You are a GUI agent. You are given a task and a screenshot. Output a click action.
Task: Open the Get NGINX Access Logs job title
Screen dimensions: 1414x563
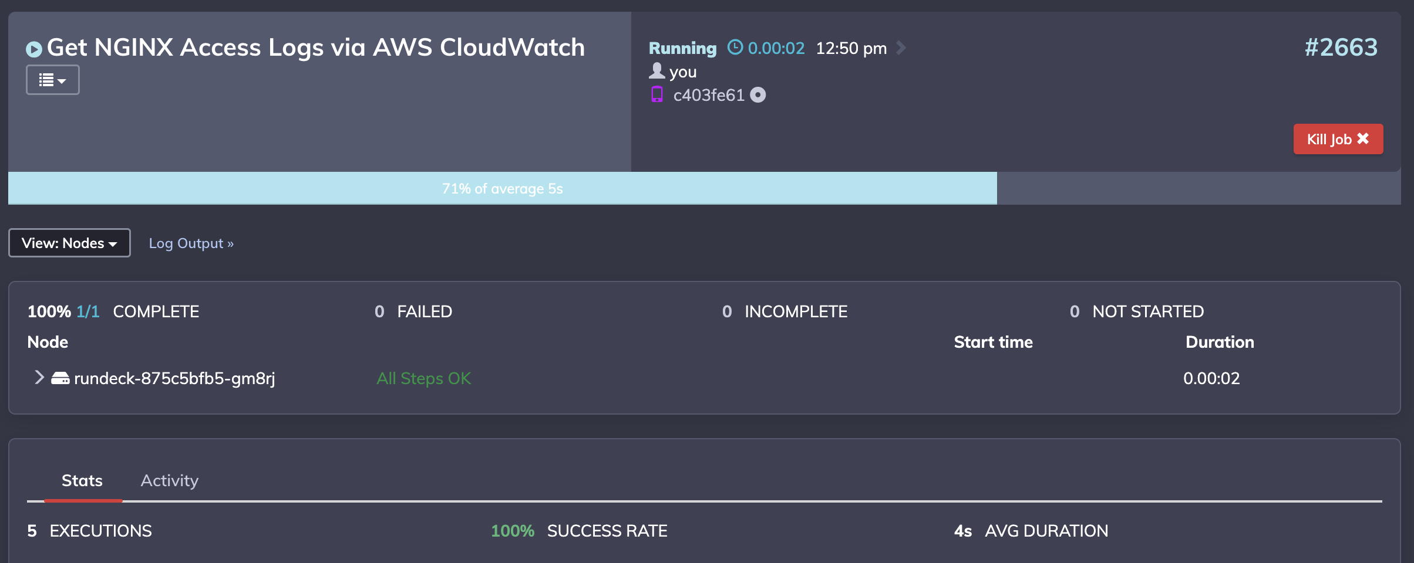316,48
